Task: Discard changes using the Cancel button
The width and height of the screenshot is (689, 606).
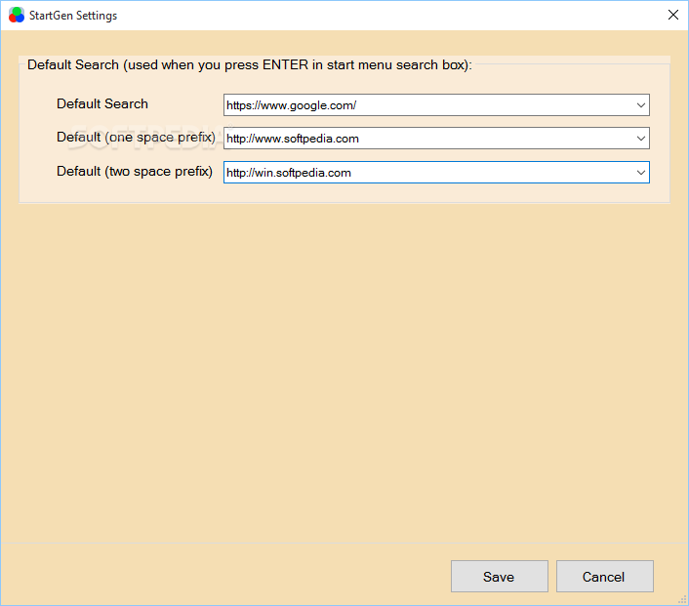Action: [x=605, y=576]
